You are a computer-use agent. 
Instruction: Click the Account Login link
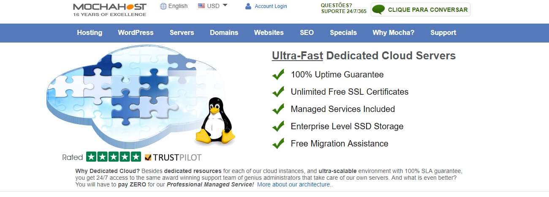271,6
